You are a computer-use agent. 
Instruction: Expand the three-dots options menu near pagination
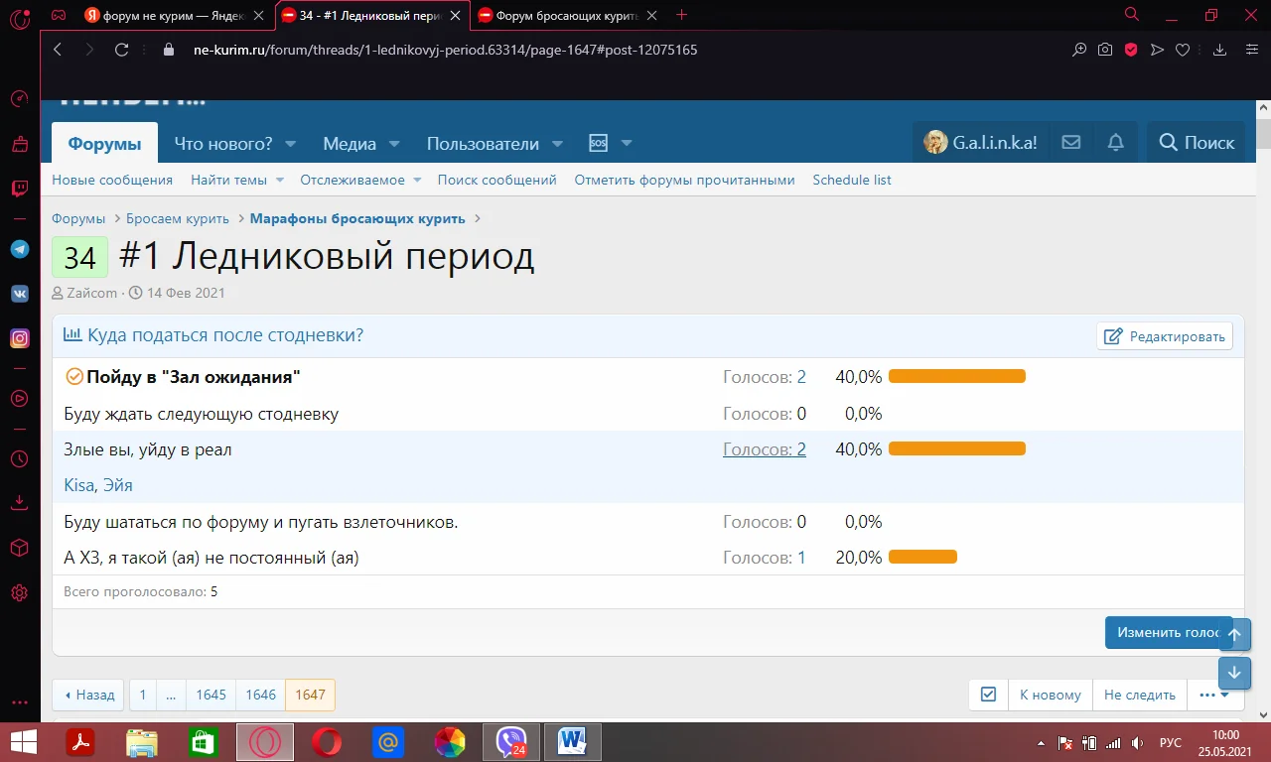click(x=1207, y=695)
